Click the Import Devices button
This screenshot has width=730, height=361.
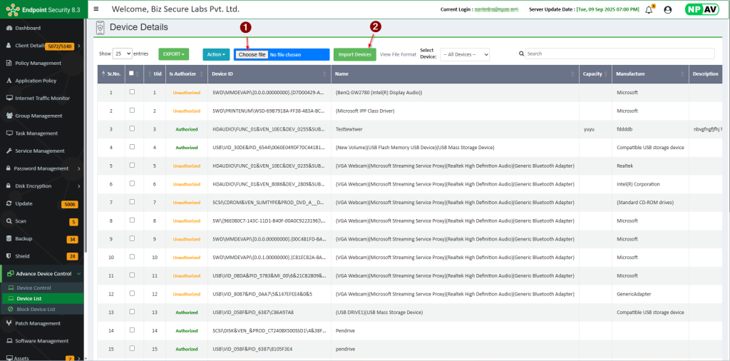354,54
